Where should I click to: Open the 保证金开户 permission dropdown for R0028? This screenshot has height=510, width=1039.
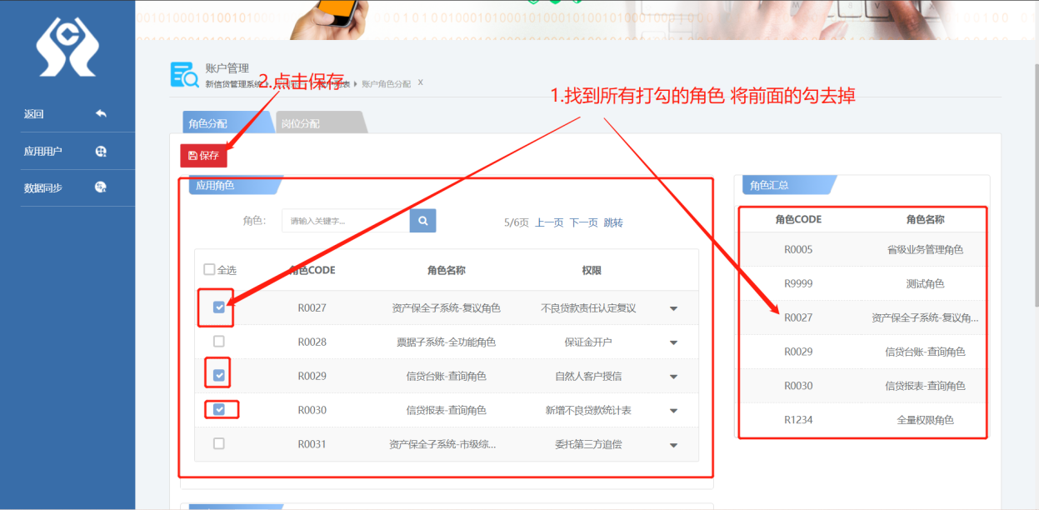(673, 342)
